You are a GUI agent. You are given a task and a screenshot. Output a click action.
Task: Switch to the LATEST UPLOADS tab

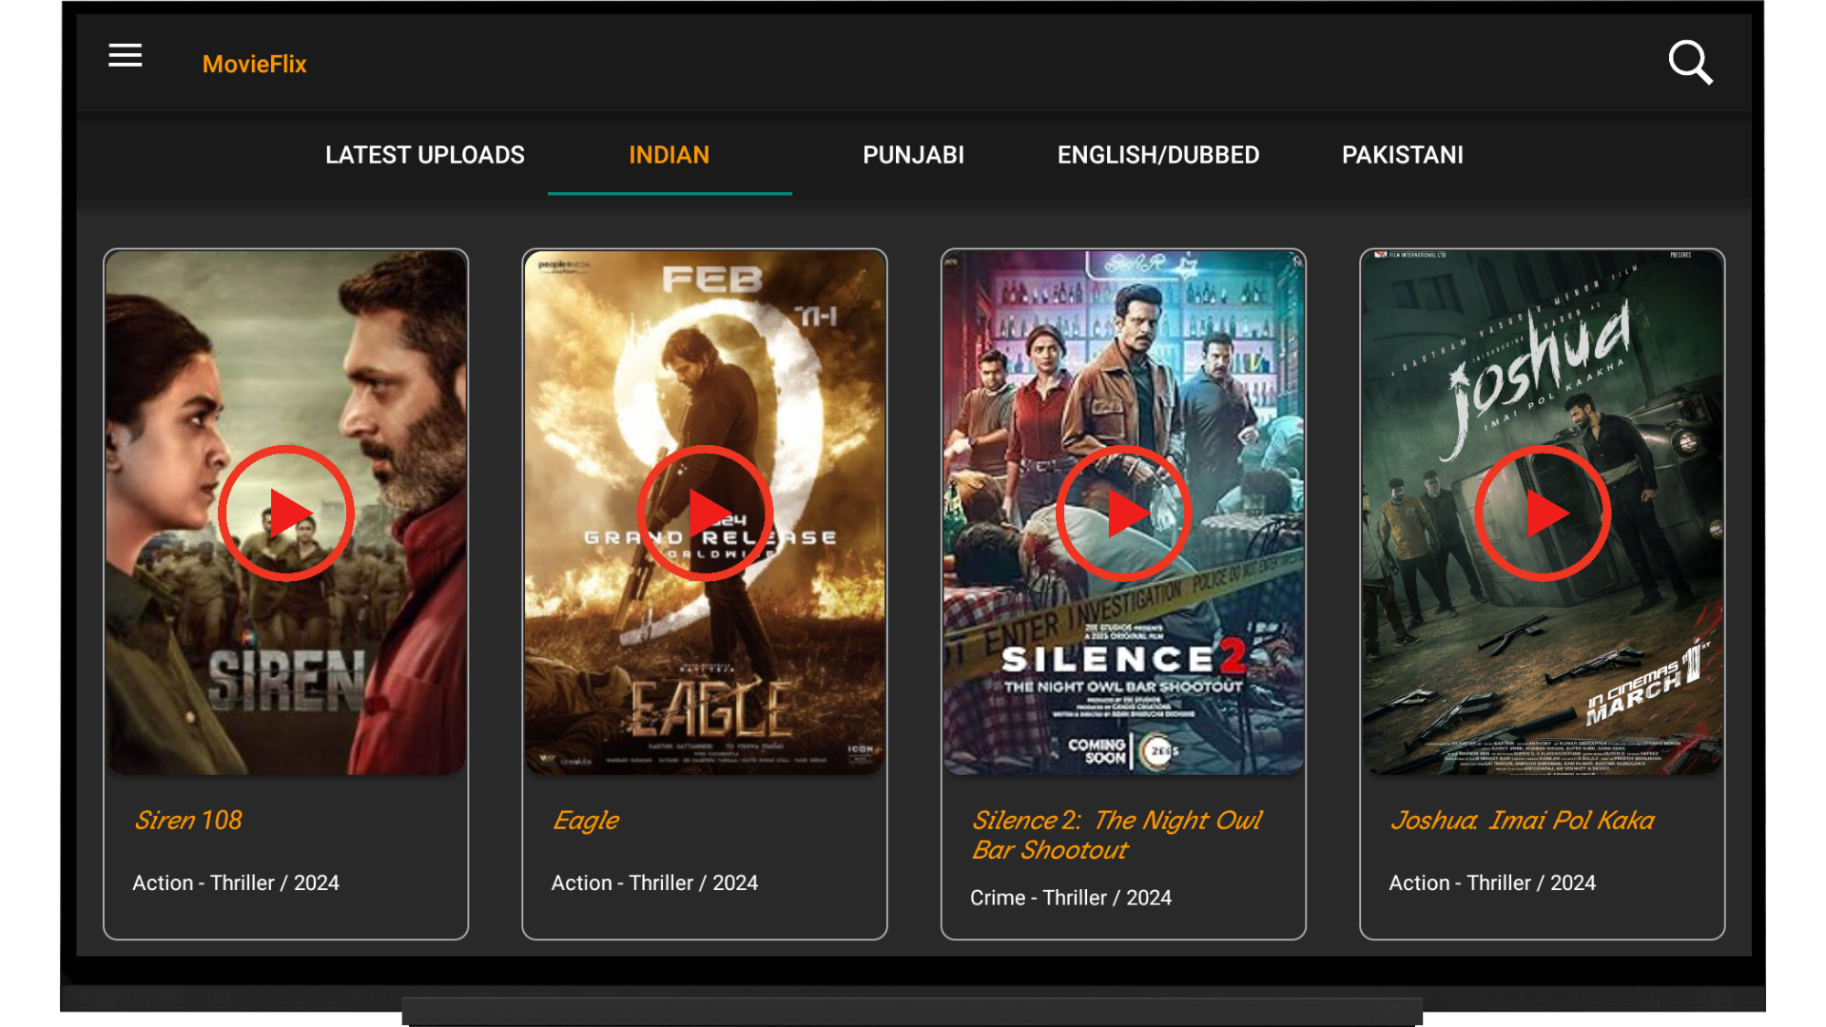425,155
